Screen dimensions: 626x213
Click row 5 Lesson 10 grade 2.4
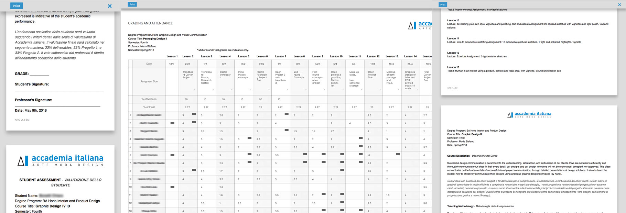332,147
